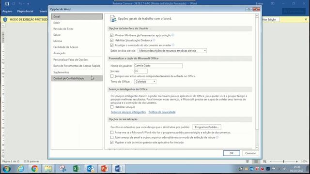Select the Exibir category
The height and width of the screenshot is (174, 310).
point(77,23)
